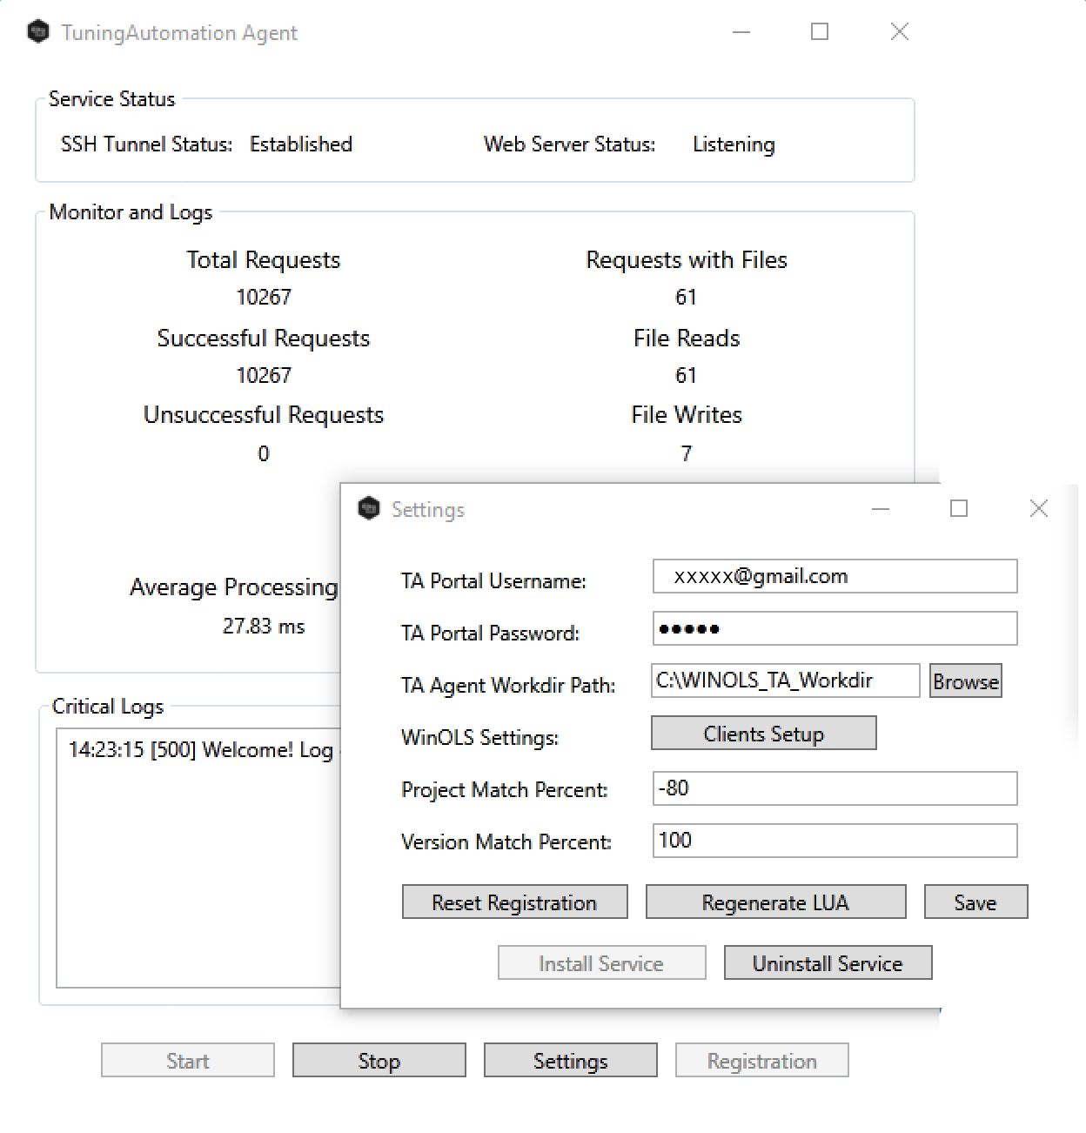Viewport: 1086px width, 1133px height.
Task: Select the TA Portal Password field
Action: (x=835, y=628)
